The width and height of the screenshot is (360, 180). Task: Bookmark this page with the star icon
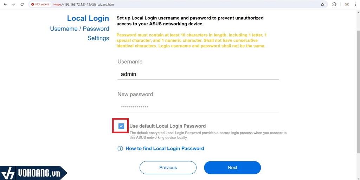(322, 5)
